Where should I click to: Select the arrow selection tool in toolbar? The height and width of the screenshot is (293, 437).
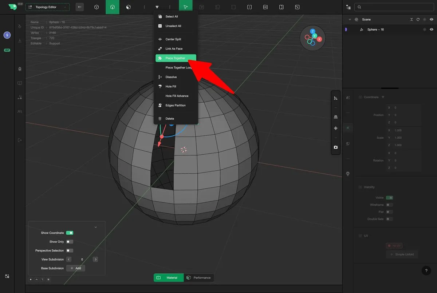[186, 7]
